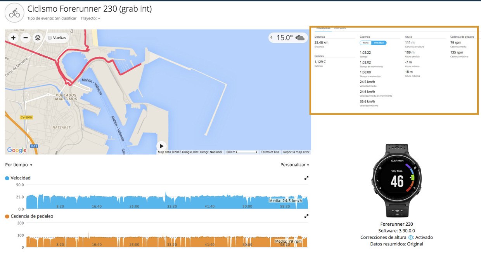Enable the Vueltas checkbox on map
481x261 pixels.
click(50, 38)
